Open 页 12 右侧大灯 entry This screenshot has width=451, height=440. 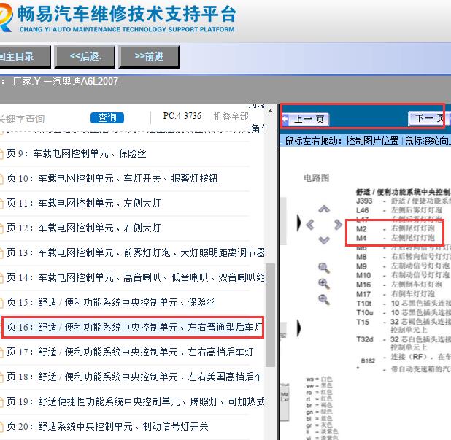point(84,228)
